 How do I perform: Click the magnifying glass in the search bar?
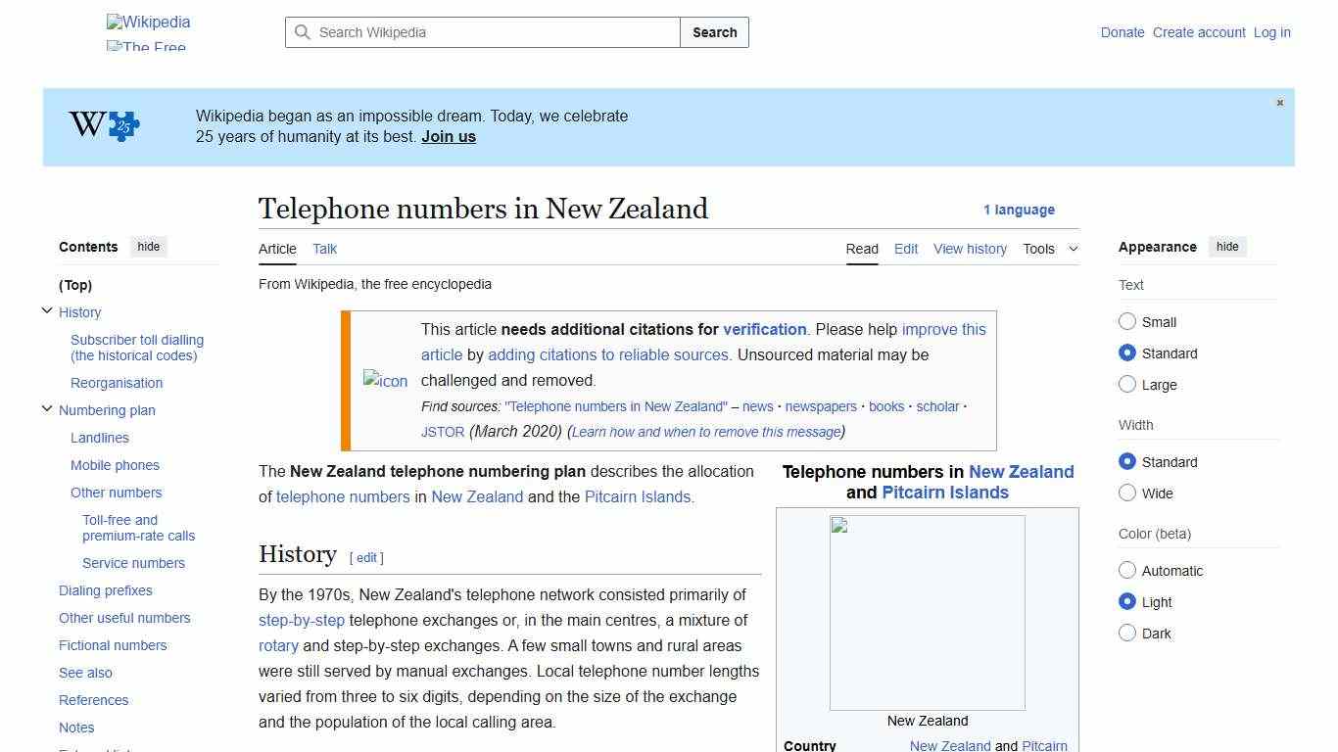coord(304,32)
